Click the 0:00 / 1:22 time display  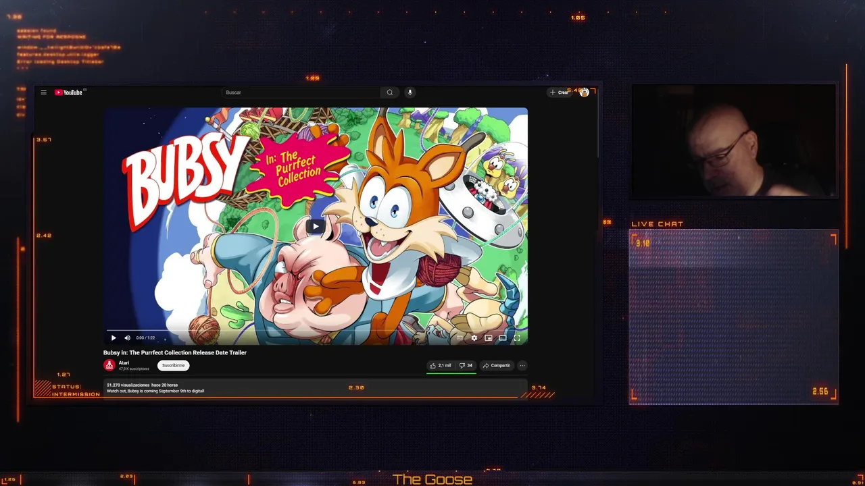coord(145,337)
